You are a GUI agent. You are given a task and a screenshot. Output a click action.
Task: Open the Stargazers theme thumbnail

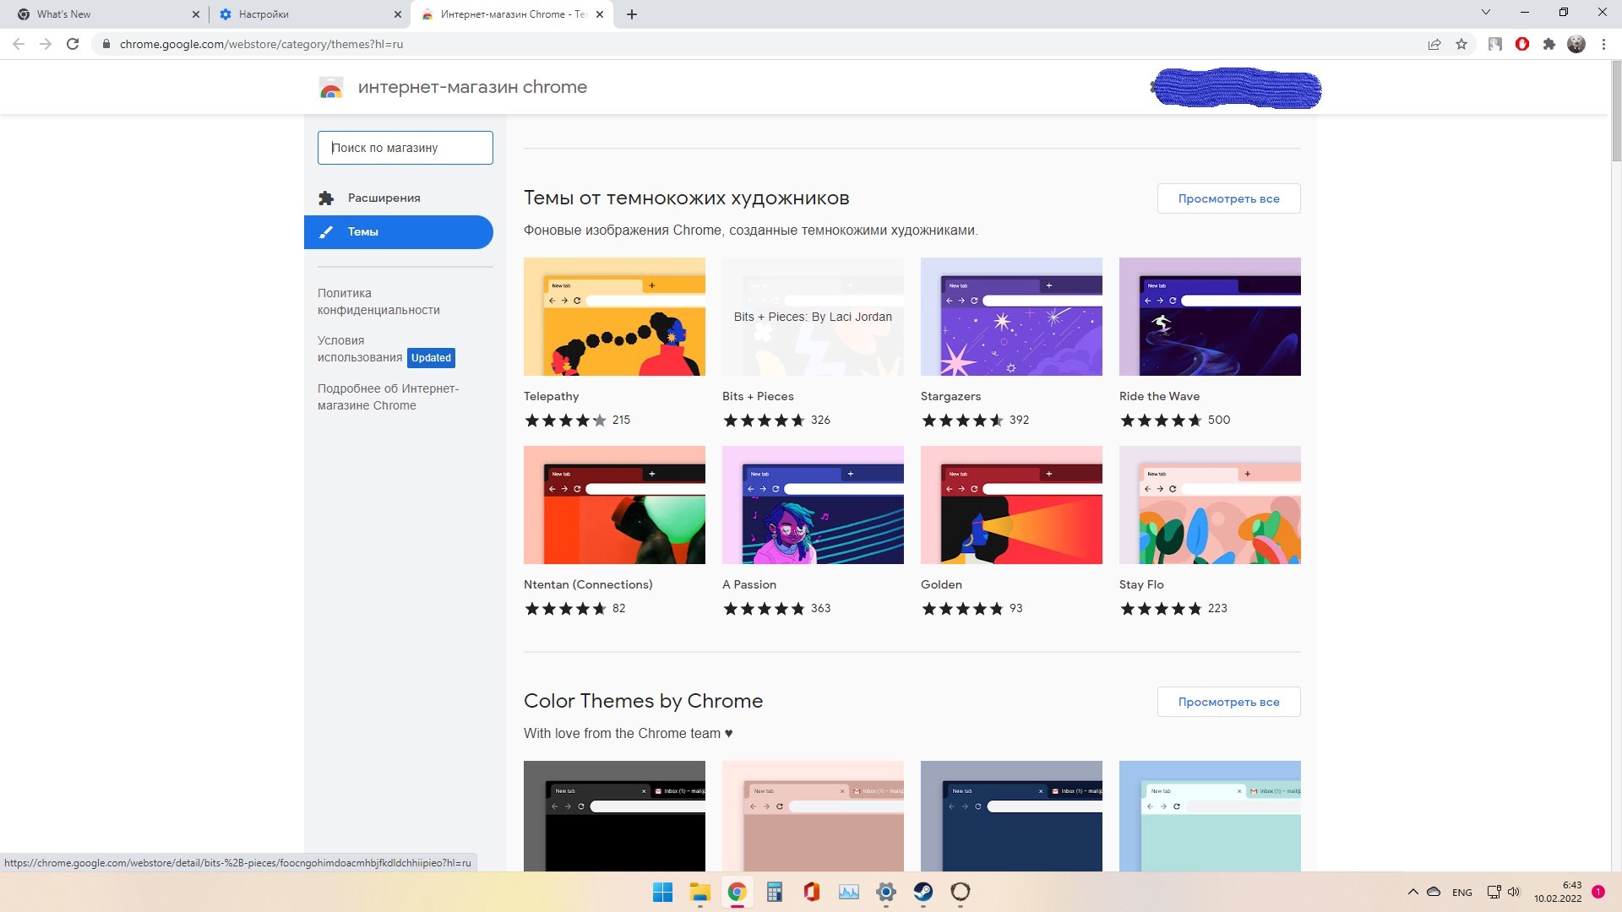pos(1010,317)
